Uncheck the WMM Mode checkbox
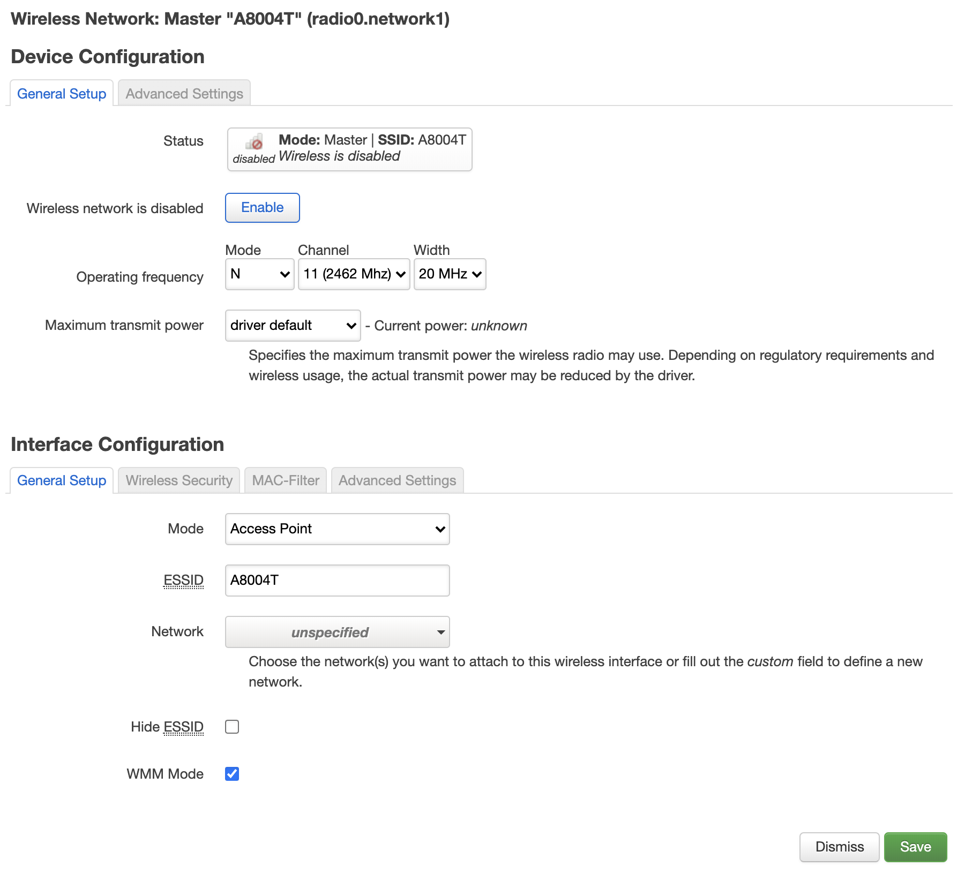This screenshot has width=957, height=874. coord(232,774)
